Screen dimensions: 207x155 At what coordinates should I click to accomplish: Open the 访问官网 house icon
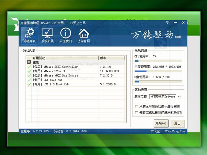tap(84, 36)
